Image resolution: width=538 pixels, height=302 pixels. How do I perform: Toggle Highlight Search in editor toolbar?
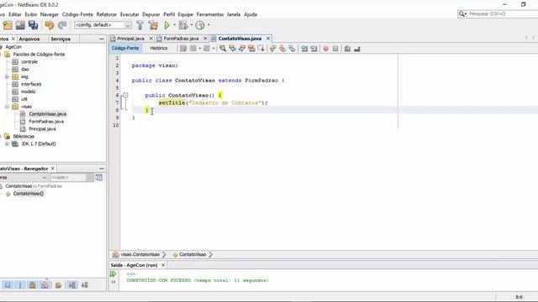[251, 49]
